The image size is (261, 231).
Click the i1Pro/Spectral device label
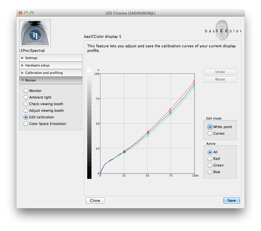click(32, 50)
